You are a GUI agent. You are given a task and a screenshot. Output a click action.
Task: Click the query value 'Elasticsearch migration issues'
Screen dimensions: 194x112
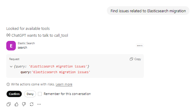[x=61, y=72]
